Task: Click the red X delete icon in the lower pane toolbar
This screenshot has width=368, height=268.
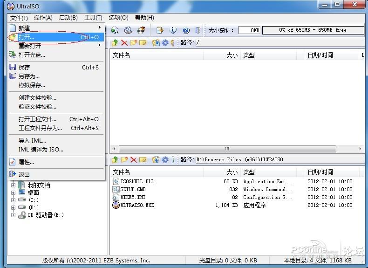Action: point(134,159)
